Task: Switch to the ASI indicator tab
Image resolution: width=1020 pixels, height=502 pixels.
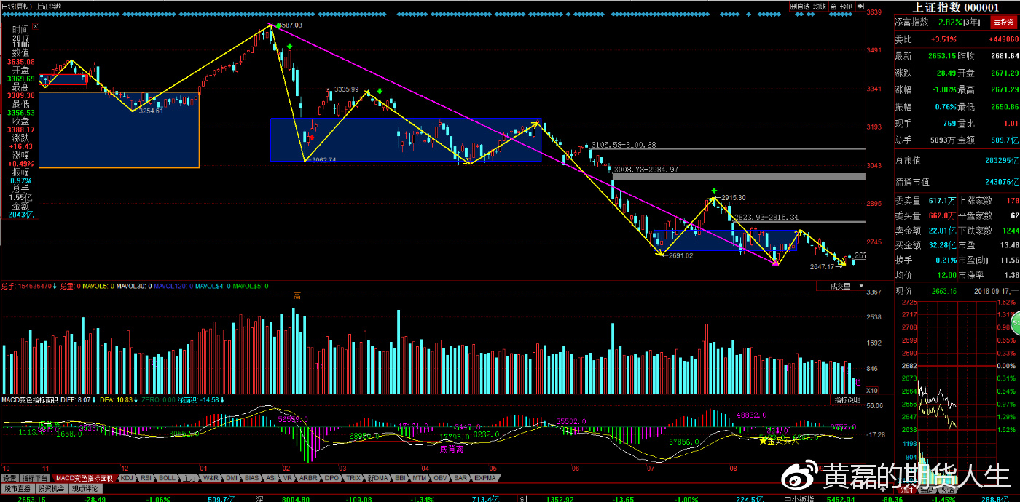Action: (x=271, y=478)
